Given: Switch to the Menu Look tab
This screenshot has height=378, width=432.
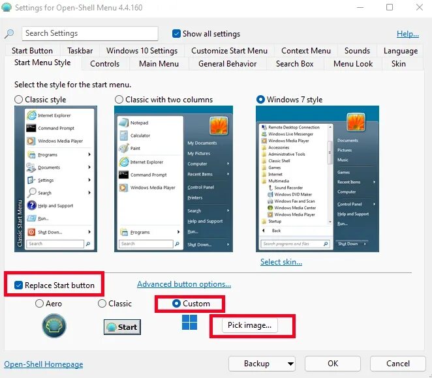Looking at the screenshot, I should coord(353,64).
